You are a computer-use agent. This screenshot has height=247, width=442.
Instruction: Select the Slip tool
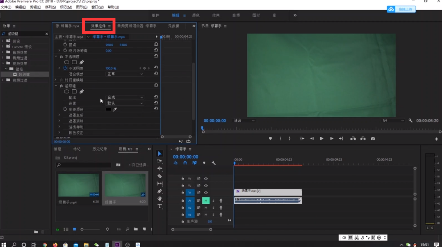click(160, 184)
